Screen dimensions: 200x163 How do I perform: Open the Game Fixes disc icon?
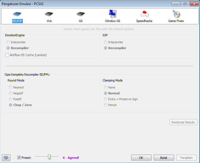coord(176,14)
